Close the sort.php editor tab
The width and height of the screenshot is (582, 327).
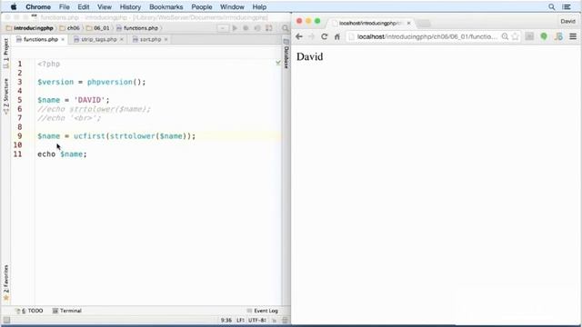[166, 39]
